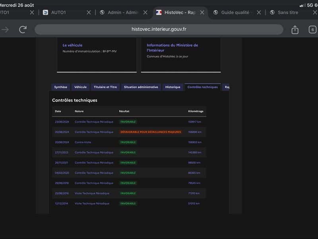Click the 156903 km mileage value
The height and width of the screenshot is (239, 318).
pos(195,142)
